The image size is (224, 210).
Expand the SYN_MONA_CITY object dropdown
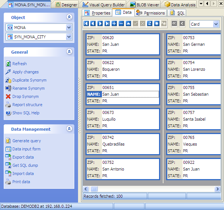69,37
